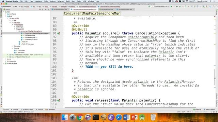Launch Emacs from the Dock
Screen dimensions: 218x122
coord(111,118)
